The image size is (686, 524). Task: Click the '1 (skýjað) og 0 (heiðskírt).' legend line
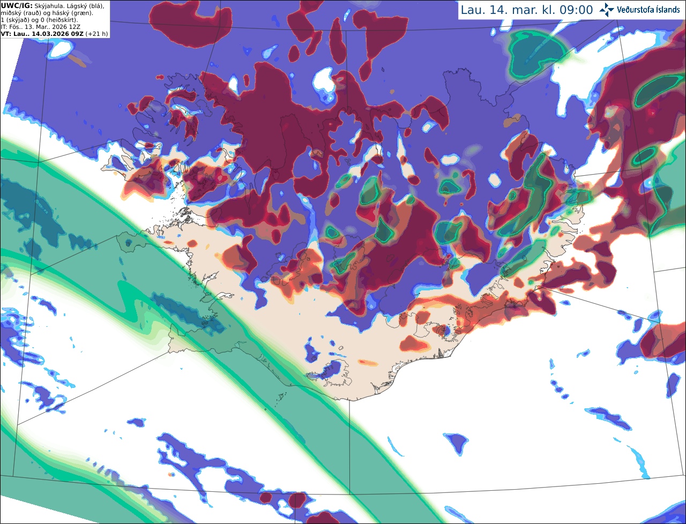click(39, 20)
